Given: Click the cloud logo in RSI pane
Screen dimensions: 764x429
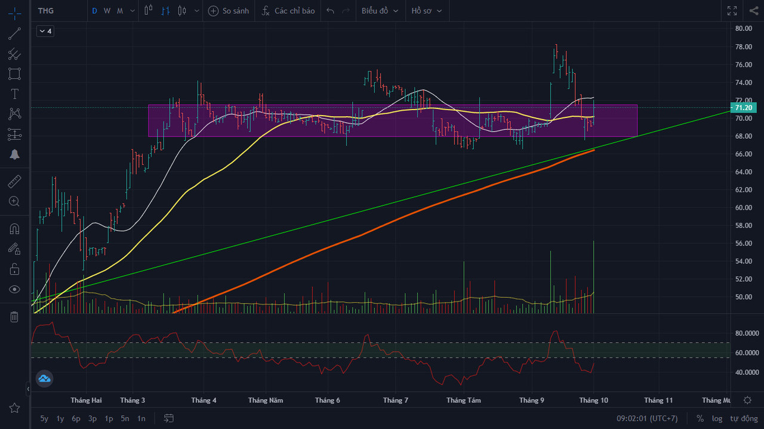Looking at the screenshot, I should point(45,378).
